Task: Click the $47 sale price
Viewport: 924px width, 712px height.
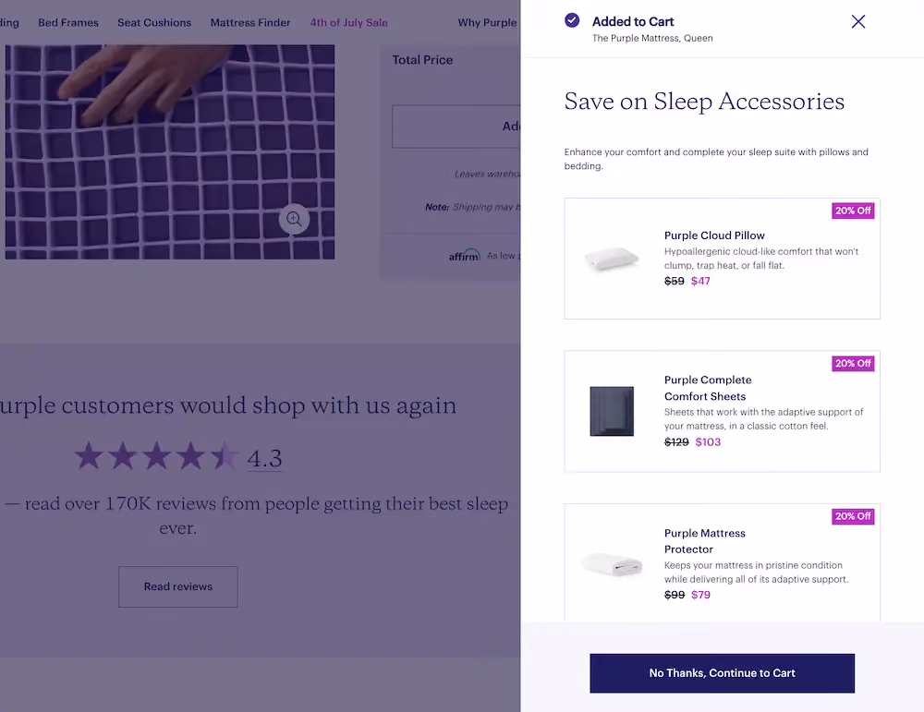Action: click(700, 281)
